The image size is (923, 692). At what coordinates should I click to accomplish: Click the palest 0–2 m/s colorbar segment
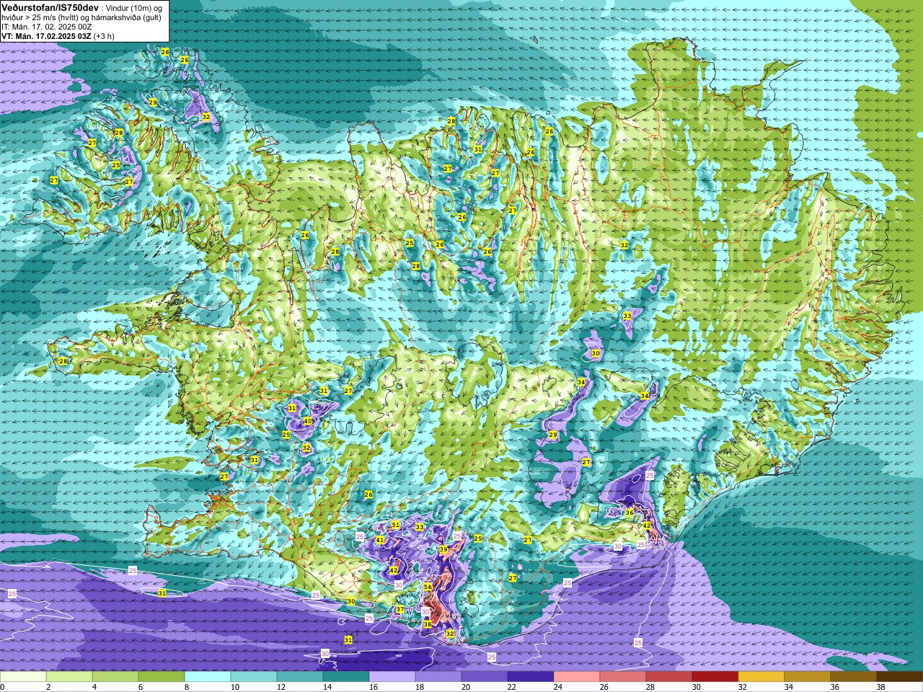[23, 678]
